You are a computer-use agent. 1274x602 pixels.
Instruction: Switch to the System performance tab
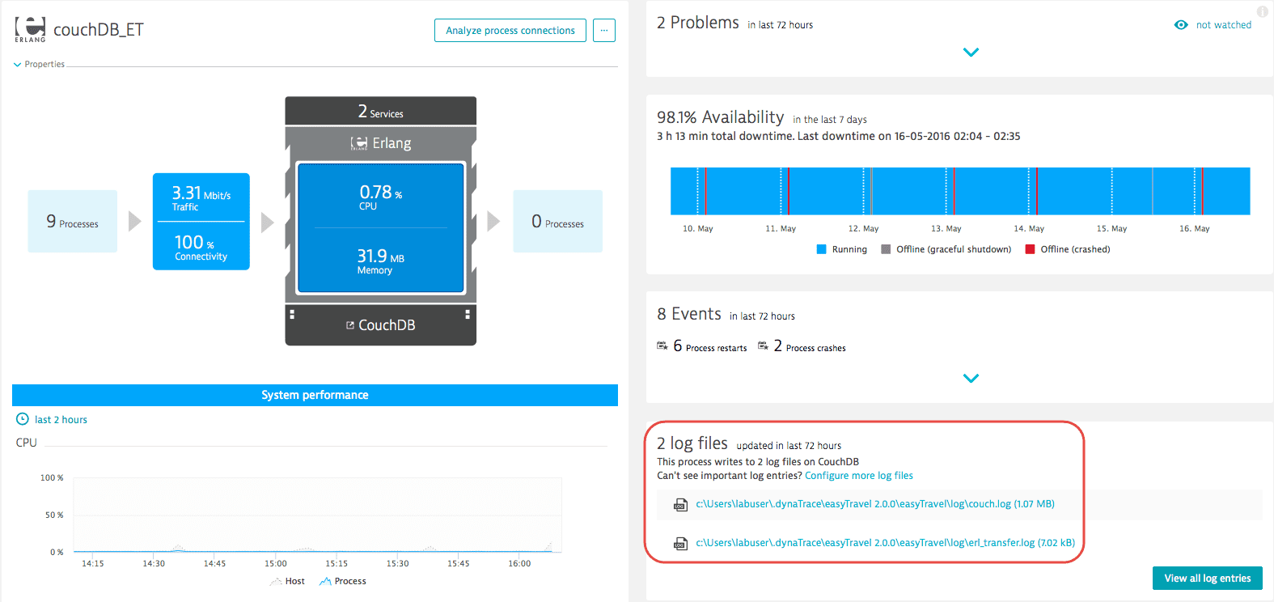pyautogui.click(x=315, y=395)
